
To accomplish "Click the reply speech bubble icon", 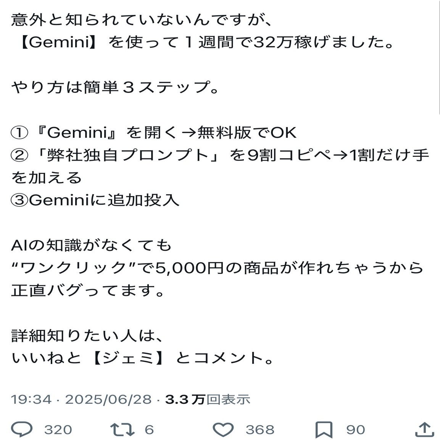I will pos(22,429).
